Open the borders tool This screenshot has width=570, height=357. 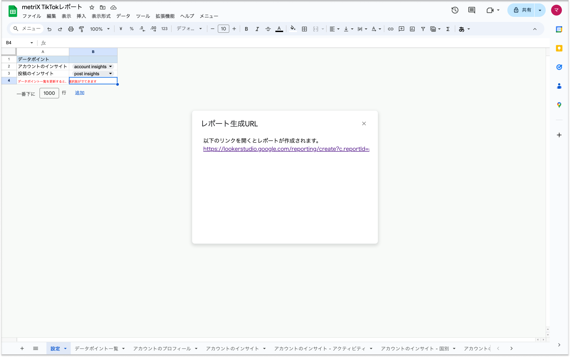coord(304,29)
